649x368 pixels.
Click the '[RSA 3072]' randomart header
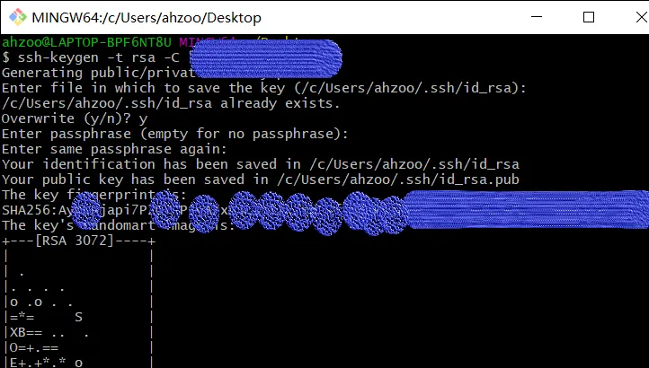point(78,241)
